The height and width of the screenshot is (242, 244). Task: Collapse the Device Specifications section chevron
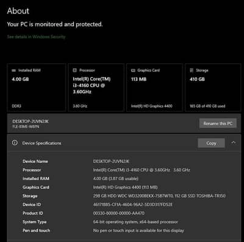(x=234, y=143)
